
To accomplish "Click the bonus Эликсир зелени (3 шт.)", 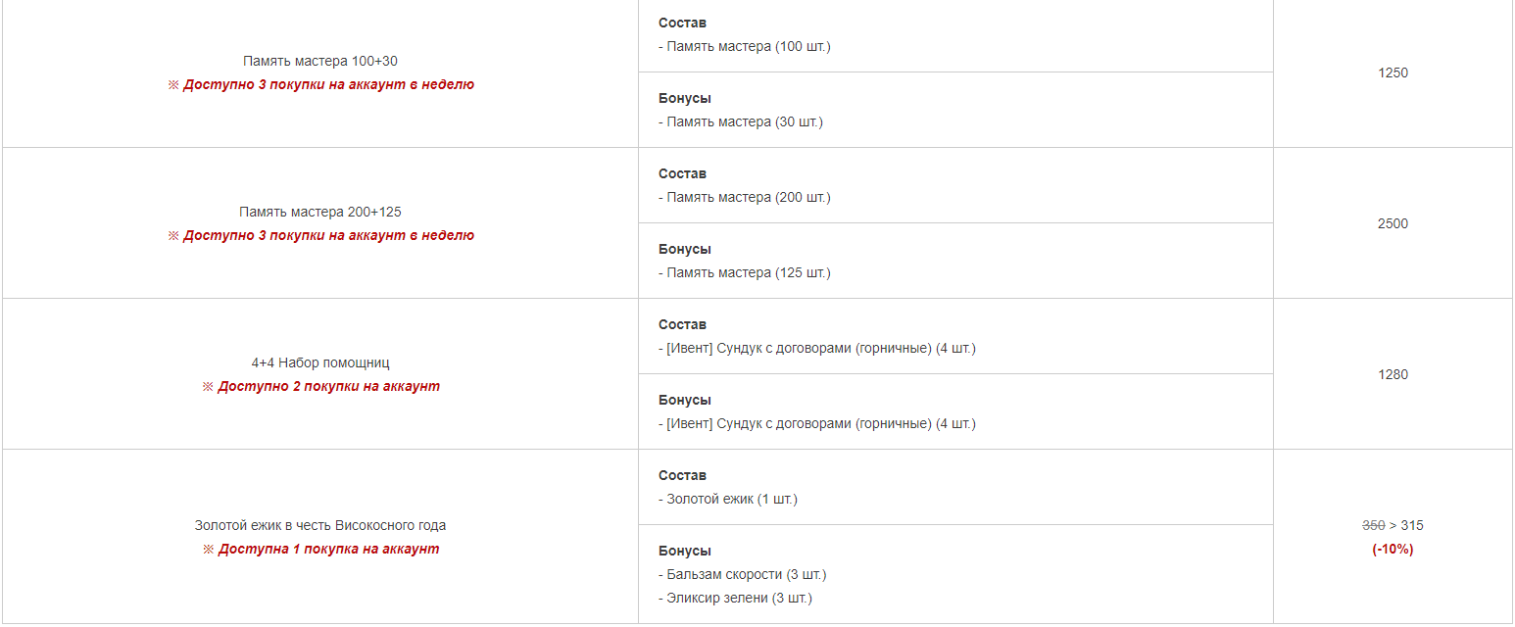I will pos(739,599).
